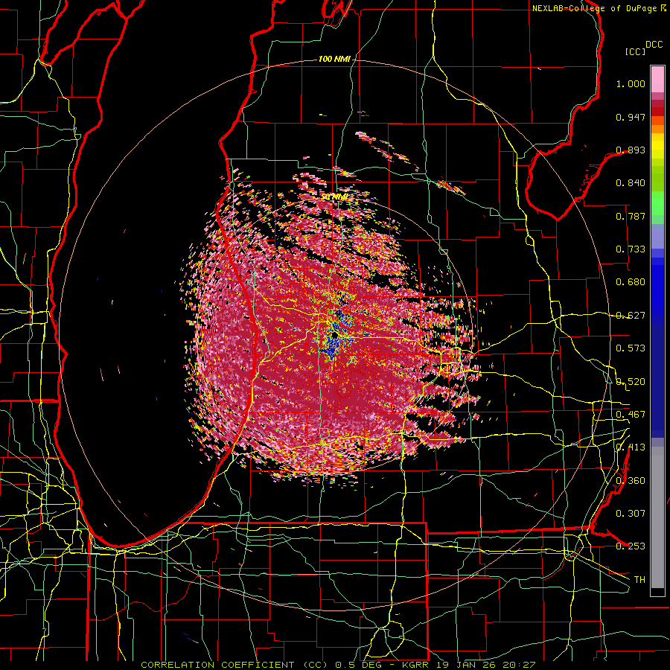Click the 50 NMI range ring label
Image resolution: width=670 pixels, height=670 pixels.
tap(334, 197)
